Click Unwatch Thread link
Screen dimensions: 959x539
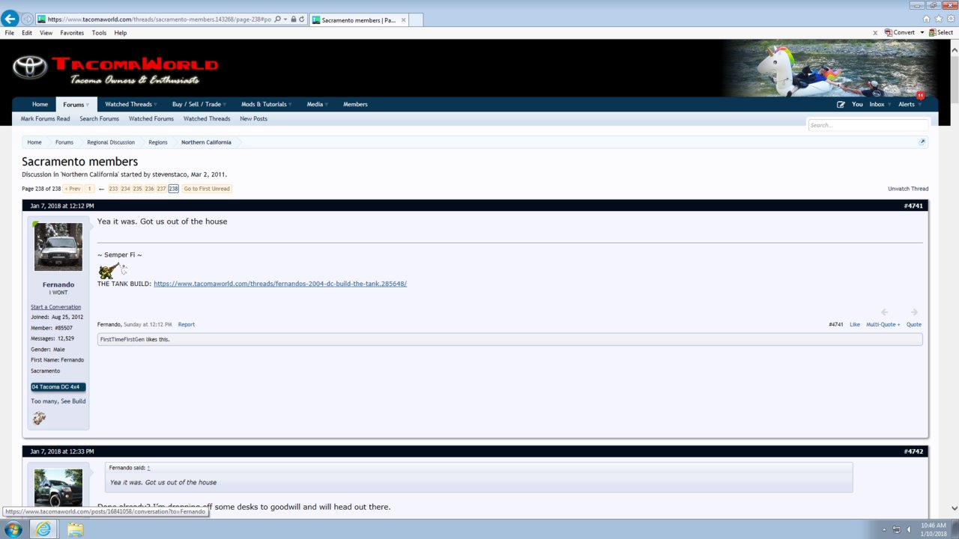(908, 189)
